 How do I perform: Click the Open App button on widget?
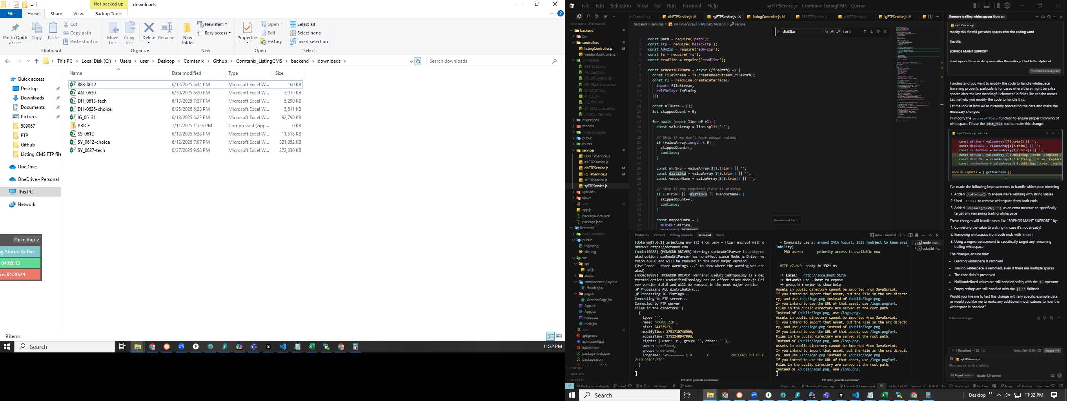(27, 240)
